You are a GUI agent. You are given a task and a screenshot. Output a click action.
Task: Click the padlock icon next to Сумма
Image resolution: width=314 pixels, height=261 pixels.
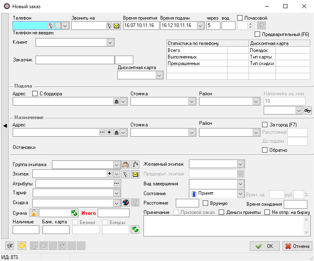click(x=34, y=213)
